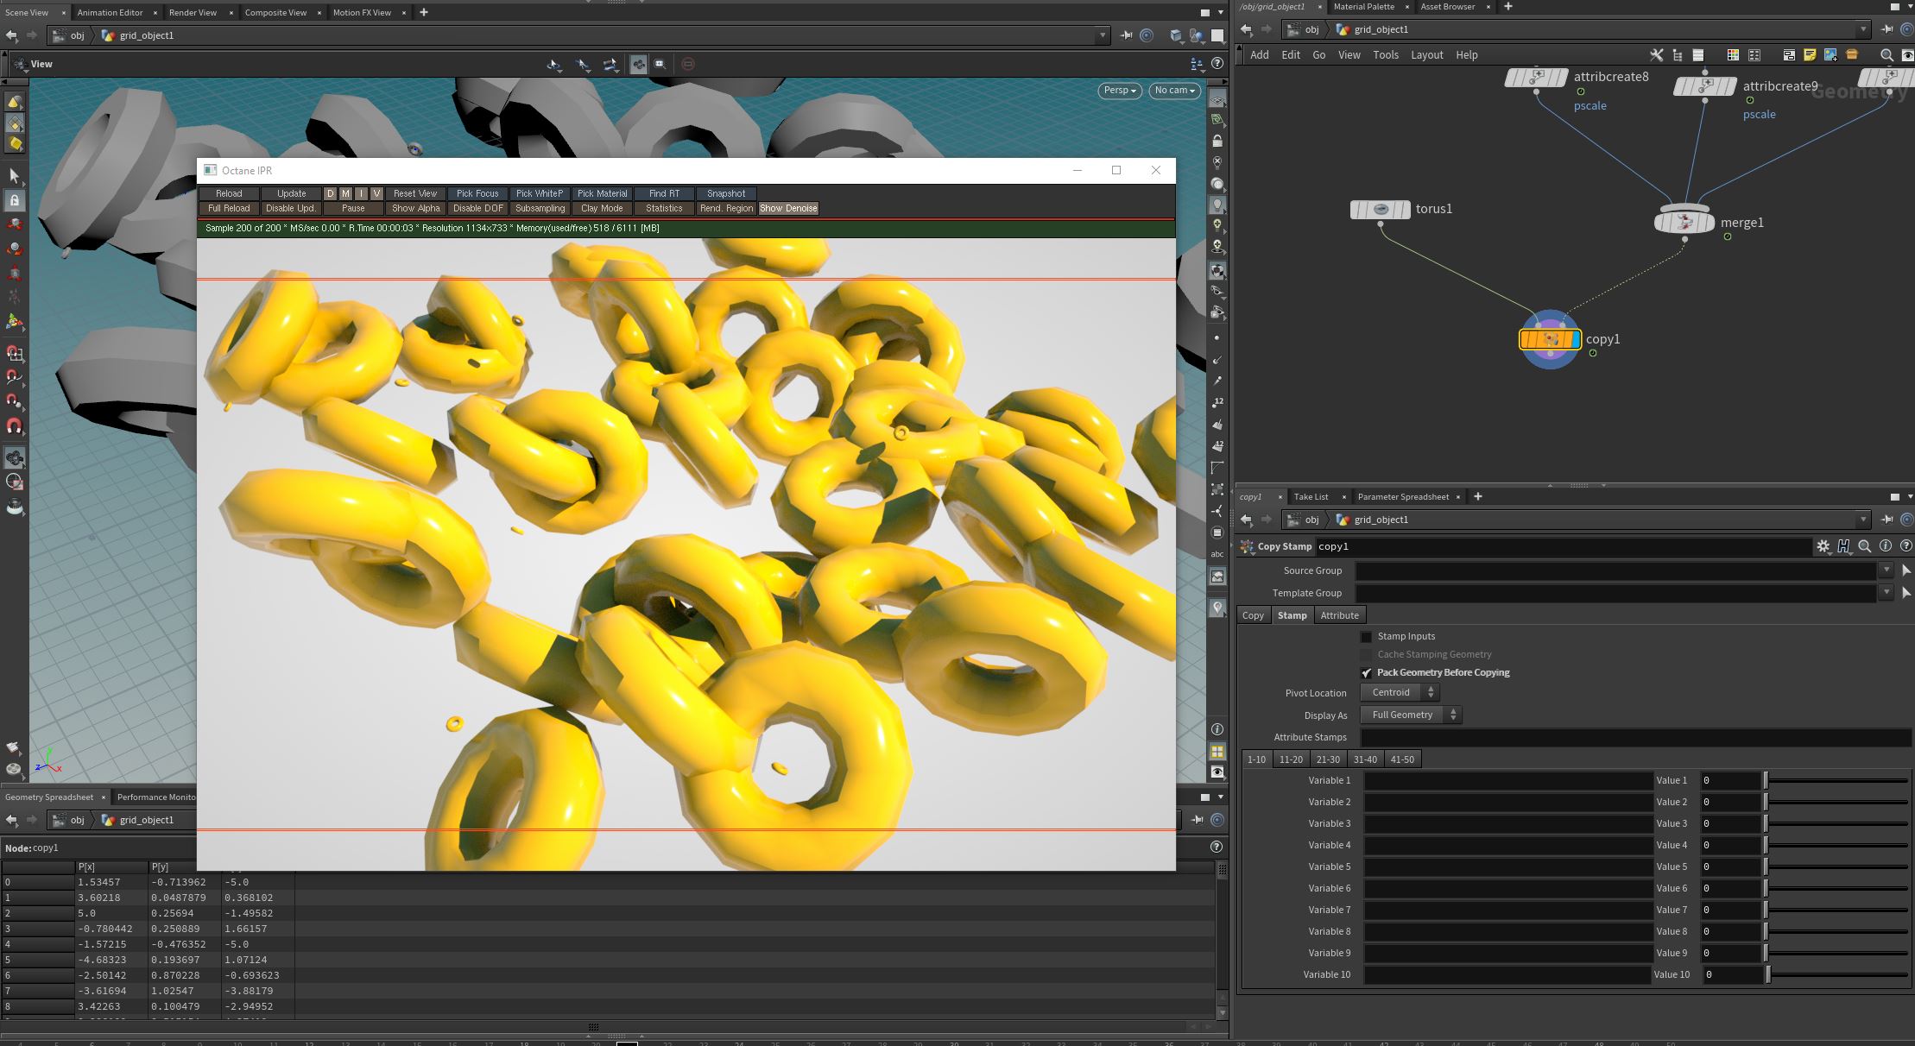Uncheck Pack Geometry Before Copying
This screenshot has width=1915, height=1046.
pyautogui.click(x=1366, y=673)
